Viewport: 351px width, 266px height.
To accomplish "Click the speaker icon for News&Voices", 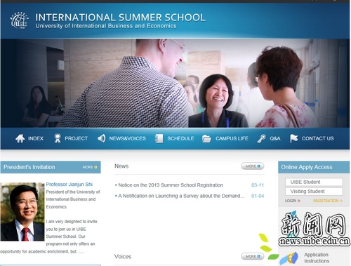I will (x=102, y=138).
